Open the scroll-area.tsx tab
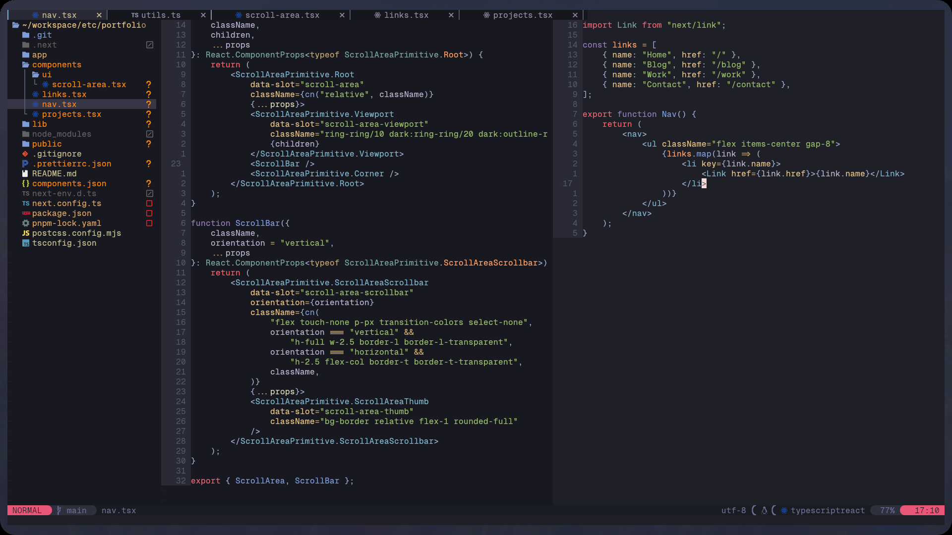This screenshot has height=535, width=952. tap(282, 15)
